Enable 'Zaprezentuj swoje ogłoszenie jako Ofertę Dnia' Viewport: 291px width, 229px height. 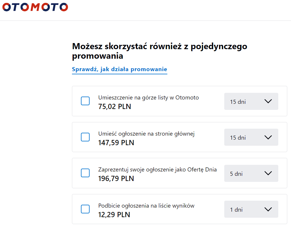click(x=85, y=173)
